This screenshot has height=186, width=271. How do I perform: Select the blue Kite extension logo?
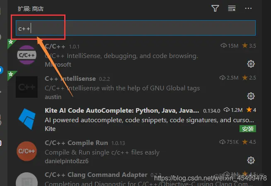coord(27,119)
